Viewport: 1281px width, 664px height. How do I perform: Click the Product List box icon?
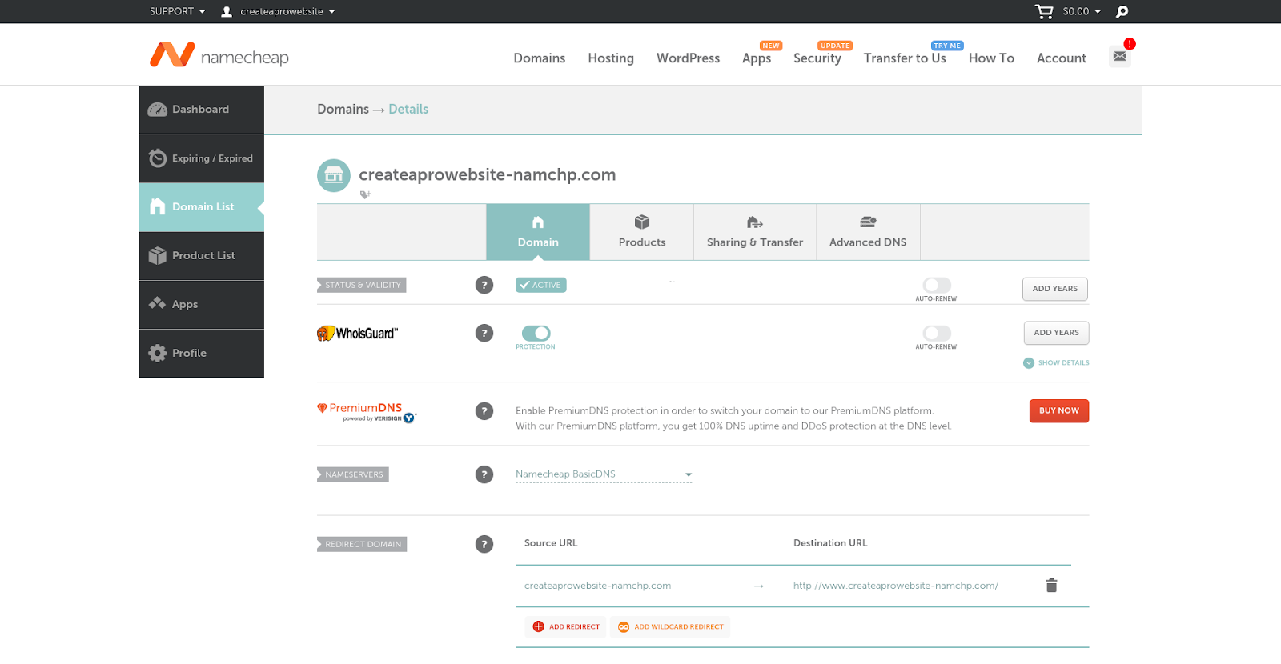(x=158, y=255)
